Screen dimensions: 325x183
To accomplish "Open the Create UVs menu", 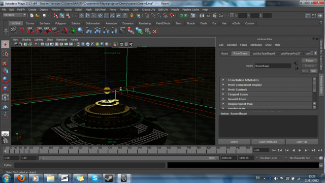I will pyautogui.click(x=148, y=10).
